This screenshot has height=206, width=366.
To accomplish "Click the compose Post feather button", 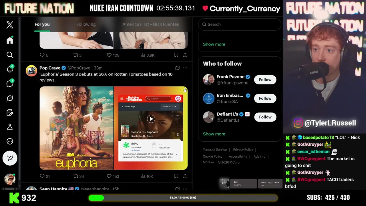I will 10,158.
